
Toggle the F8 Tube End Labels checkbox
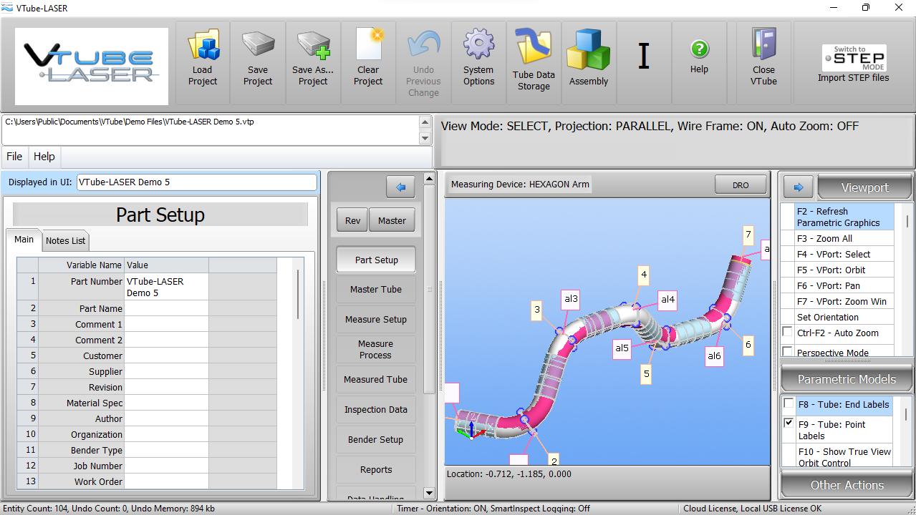(789, 404)
